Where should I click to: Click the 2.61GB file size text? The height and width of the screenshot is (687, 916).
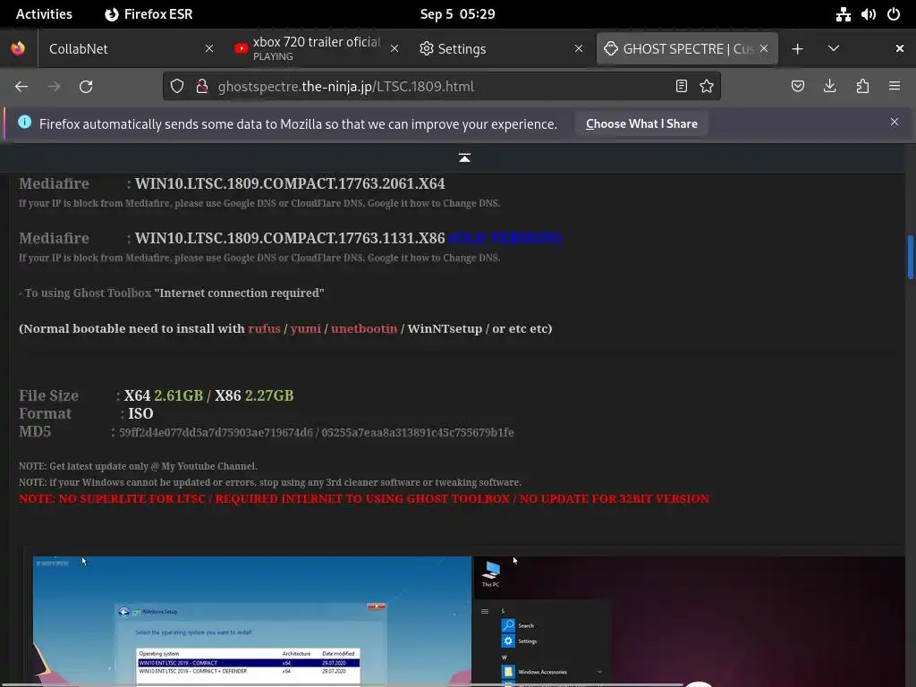pos(178,395)
